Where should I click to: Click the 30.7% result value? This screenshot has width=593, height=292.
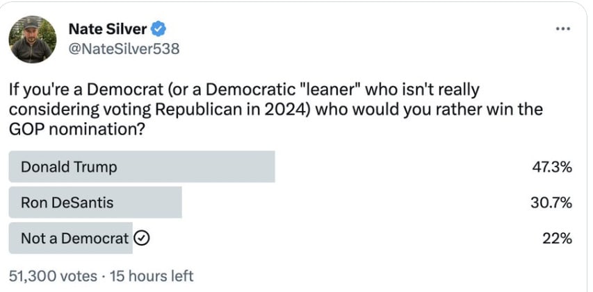[x=551, y=203]
